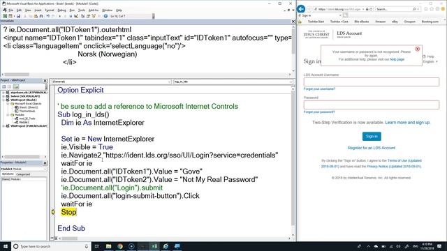
Task: Click the browser Favorites star icon
Action: click(432, 9)
